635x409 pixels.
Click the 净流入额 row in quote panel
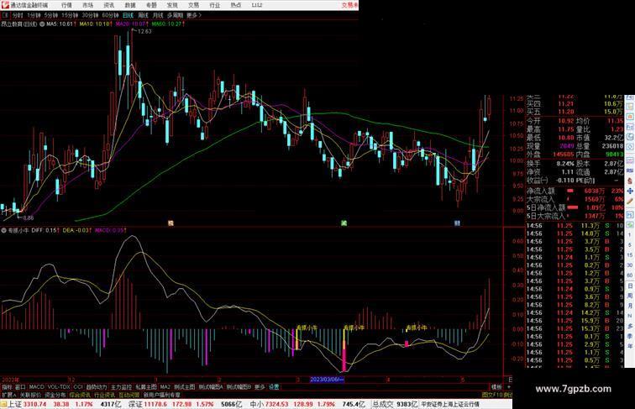(x=575, y=191)
